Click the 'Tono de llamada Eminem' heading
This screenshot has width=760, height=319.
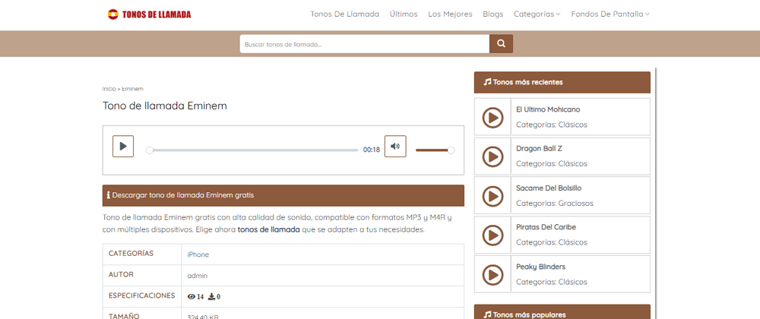[165, 106]
